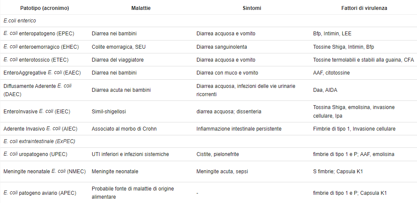This screenshot has height=203, width=417.
Task: Click the 'Patotipo (acronimo)' column header
Action: pos(45,8)
